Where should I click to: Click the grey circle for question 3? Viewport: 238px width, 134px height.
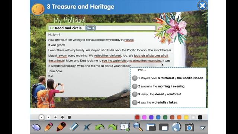pos(135,94)
